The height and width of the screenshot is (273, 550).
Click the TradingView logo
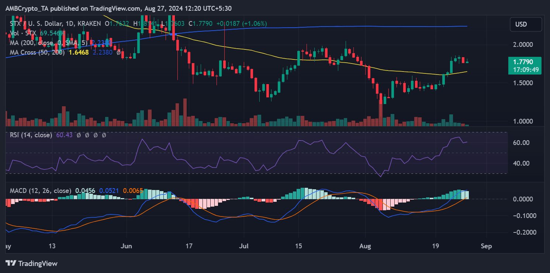[x=32, y=263]
